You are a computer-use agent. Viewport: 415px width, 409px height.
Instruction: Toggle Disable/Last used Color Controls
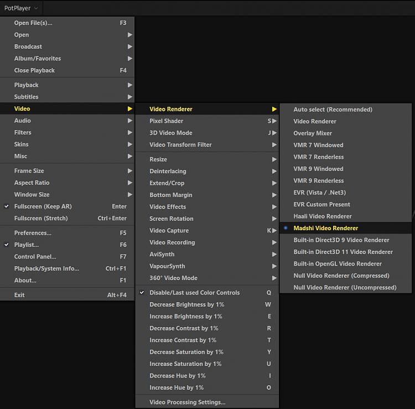point(207,293)
